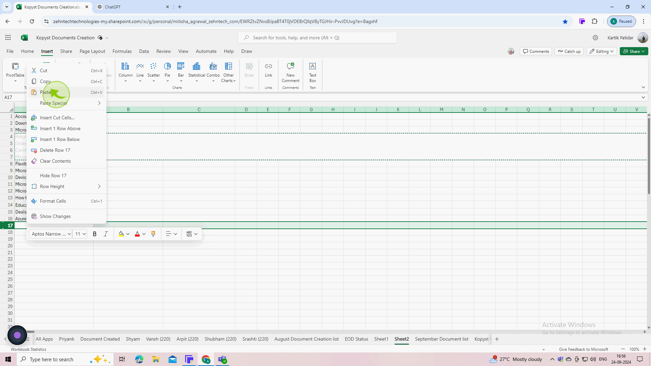Open the font color dropdown arrow
Image resolution: width=651 pixels, height=366 pixels.
144,234
